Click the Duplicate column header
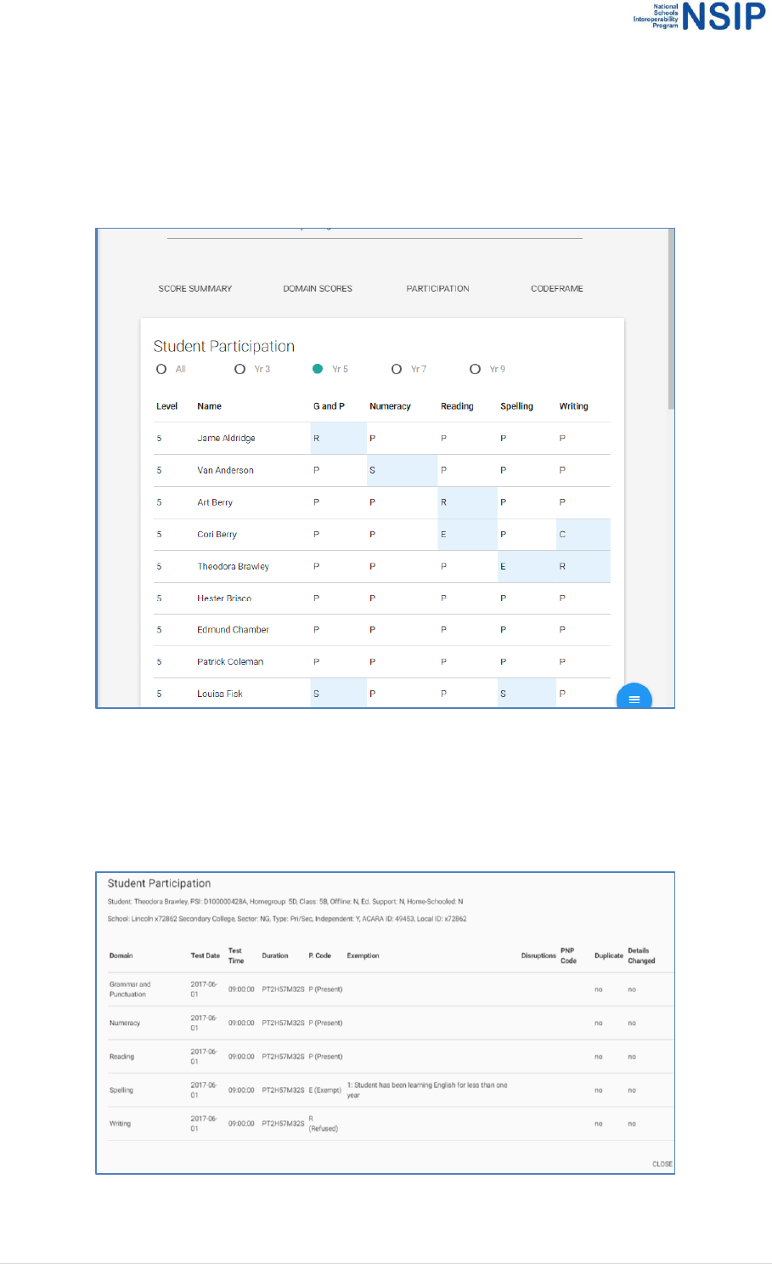 [x=609, y=955]
